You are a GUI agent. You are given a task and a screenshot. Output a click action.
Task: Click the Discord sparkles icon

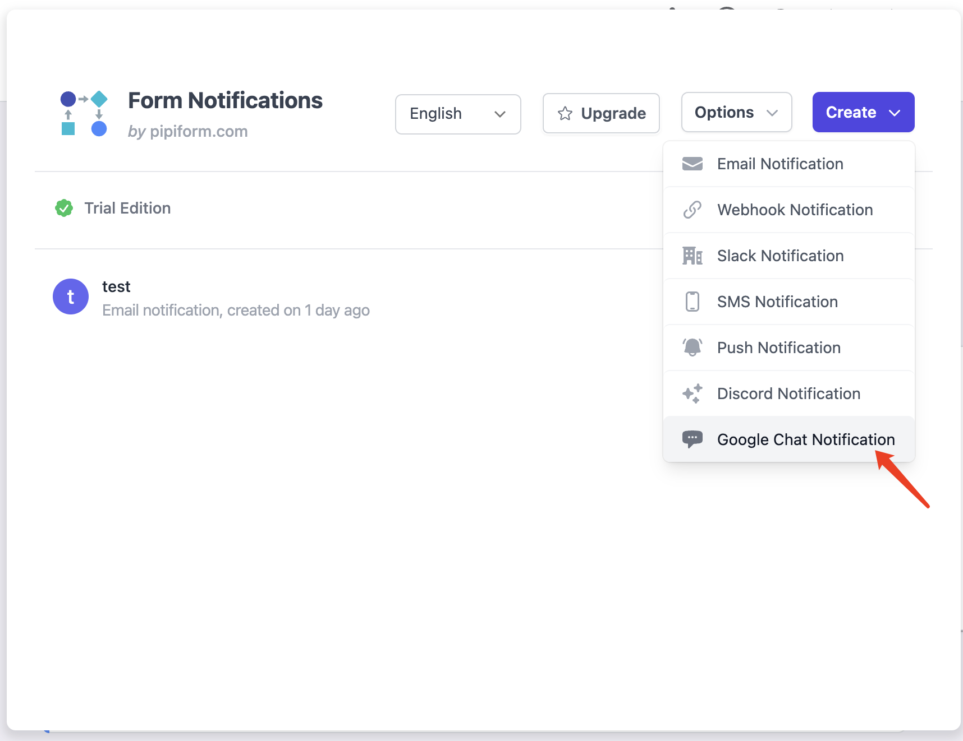pyautogui.click(x=693, y=393)
